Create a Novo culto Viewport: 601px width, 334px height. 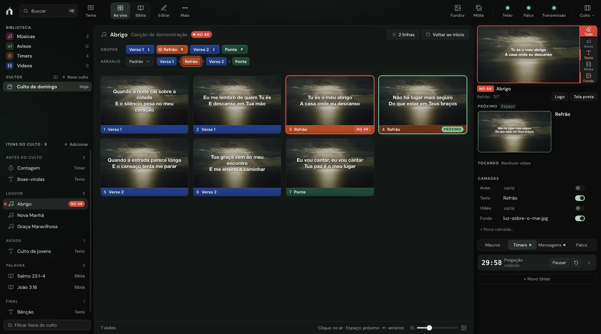point(75,77)
